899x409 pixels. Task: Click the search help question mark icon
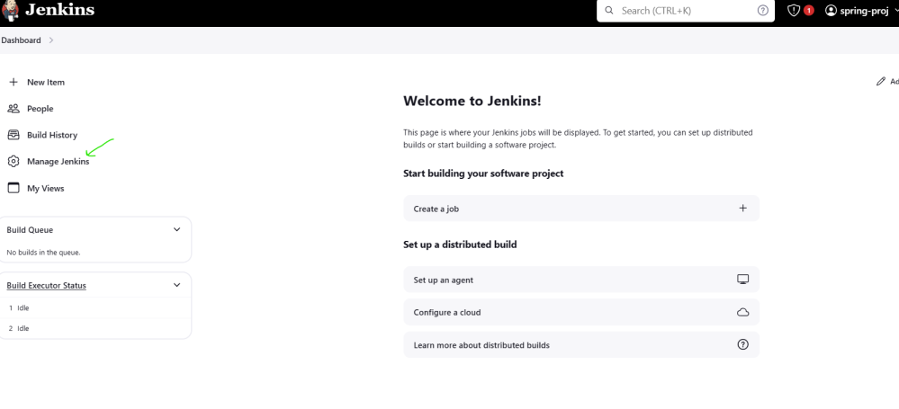(763, 11)
